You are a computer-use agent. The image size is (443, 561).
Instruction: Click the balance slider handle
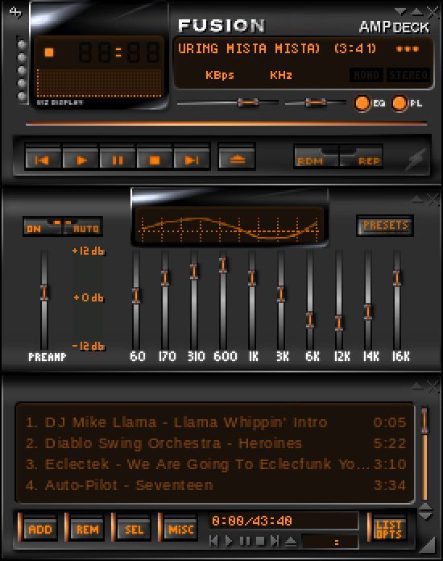(x=316, y=102)
